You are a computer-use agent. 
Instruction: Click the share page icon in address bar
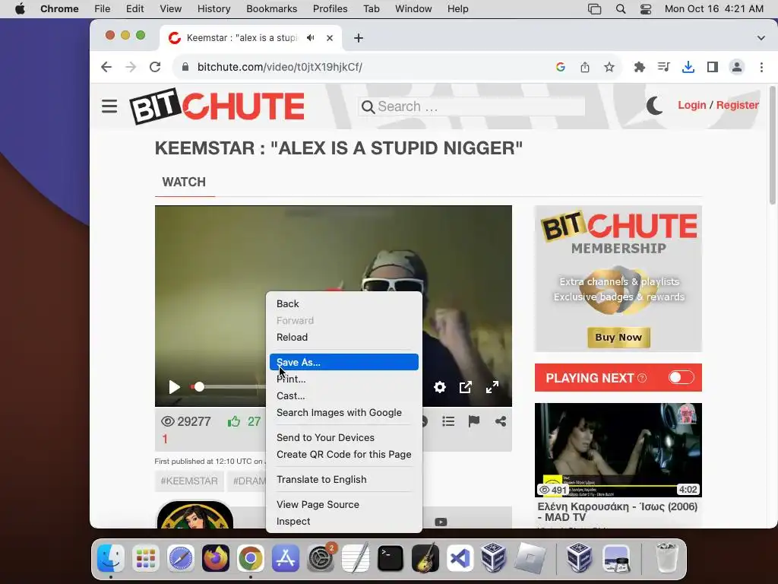[585, 67]
